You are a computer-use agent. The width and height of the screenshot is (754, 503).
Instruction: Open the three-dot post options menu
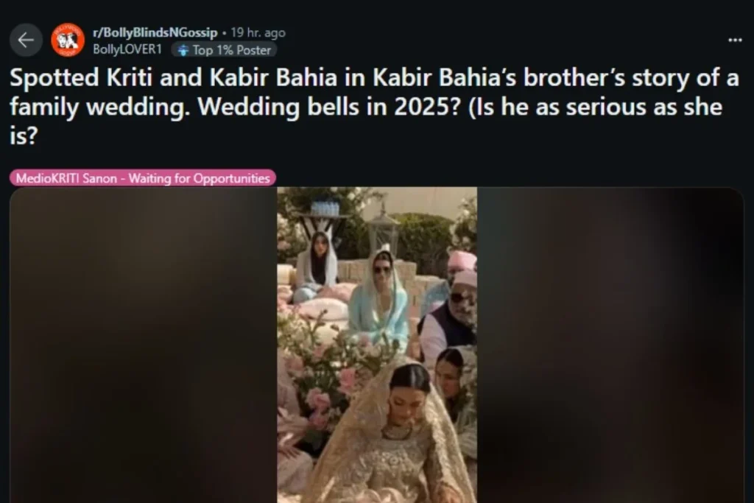735,41
